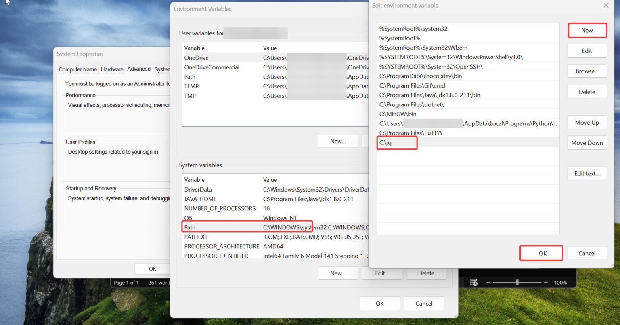The height and width of the screenshot is (325, 620).
Task: Click the Web Layout view icon in status bar
Action: click(473, 281)
